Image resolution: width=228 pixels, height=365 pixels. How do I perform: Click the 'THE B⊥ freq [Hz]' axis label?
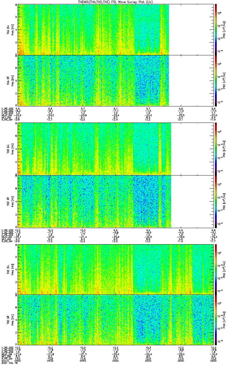click(10, 269)
